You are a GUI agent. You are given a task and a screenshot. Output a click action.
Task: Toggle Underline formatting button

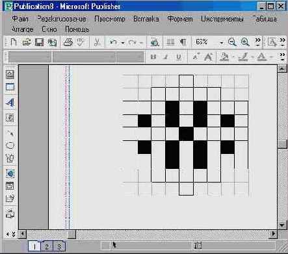point(179,57)
